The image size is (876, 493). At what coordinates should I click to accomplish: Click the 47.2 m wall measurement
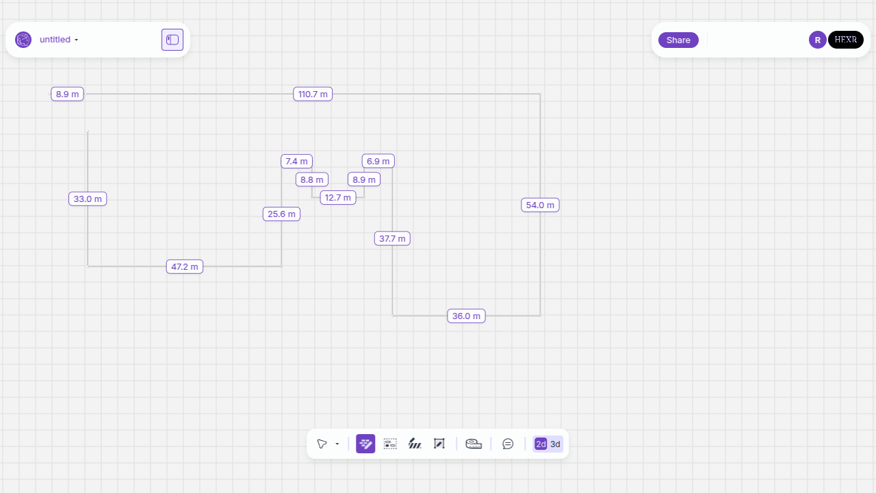(185, 266)
